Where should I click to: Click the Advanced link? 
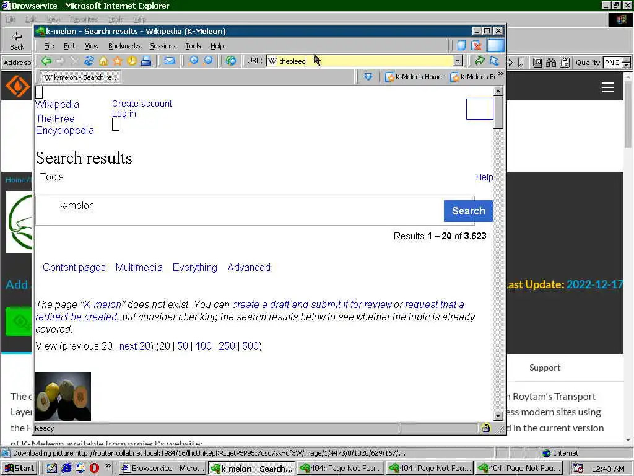pos(249,268)
